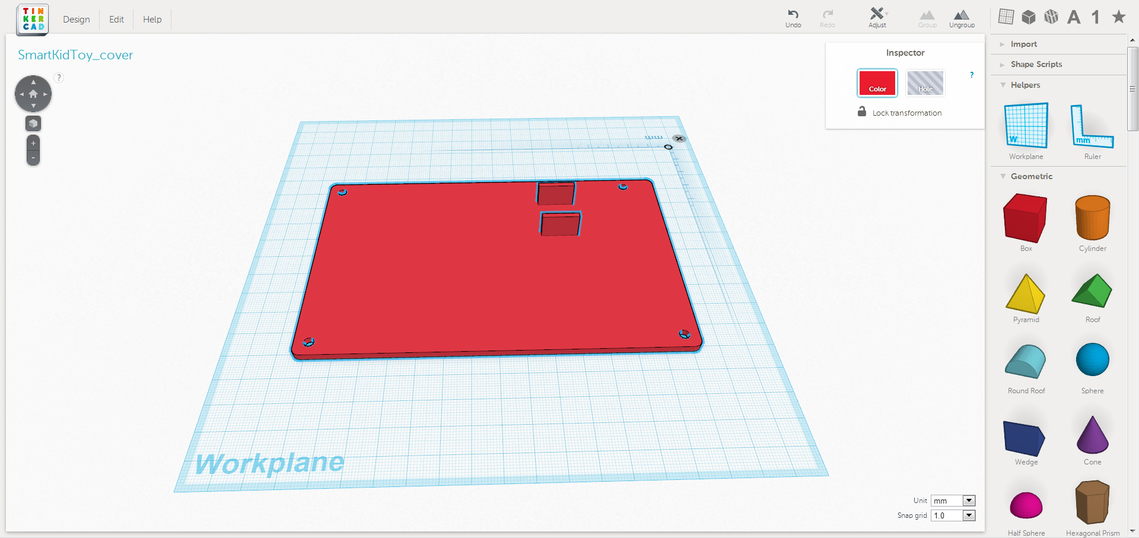The image size is (1139, 538).
Task: Click the shapes panel scrollbar thumb
Action: [1132, 89]
